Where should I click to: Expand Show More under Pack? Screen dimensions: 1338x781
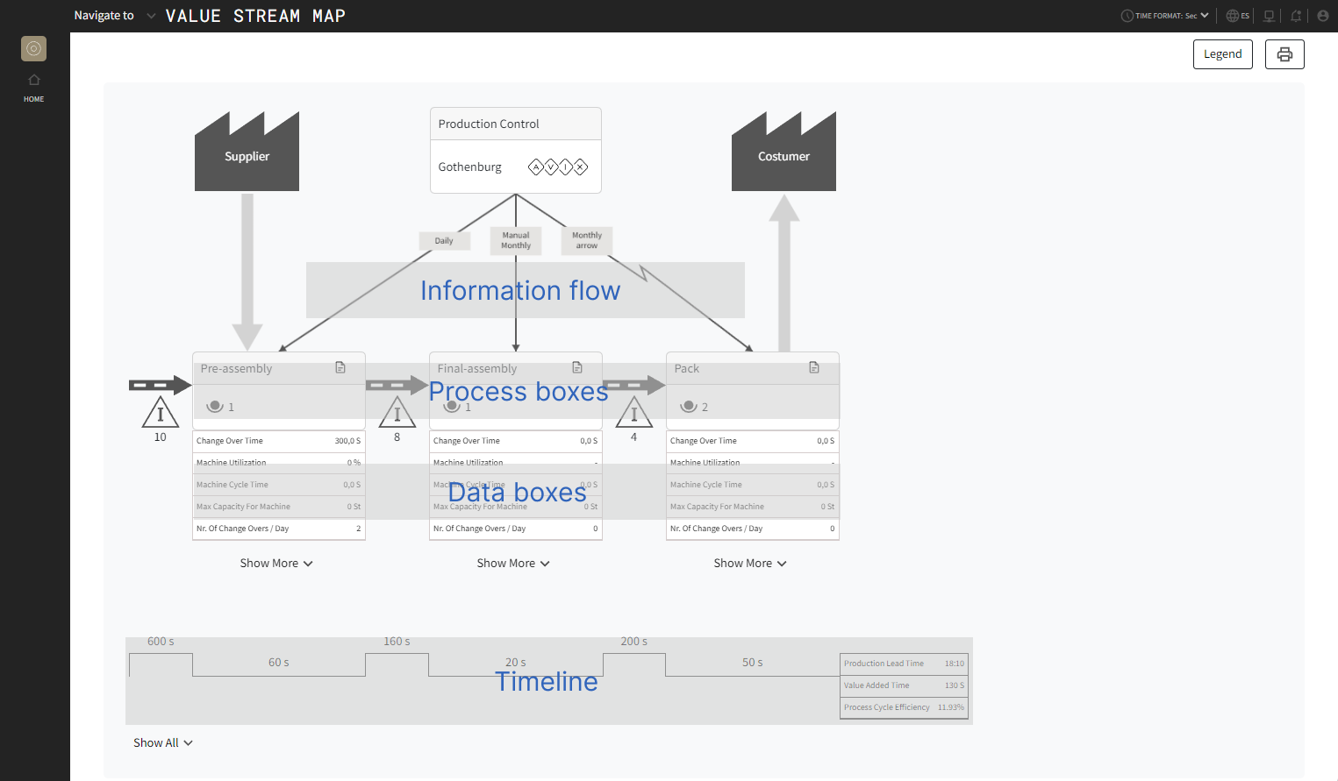tap(750, 564)
